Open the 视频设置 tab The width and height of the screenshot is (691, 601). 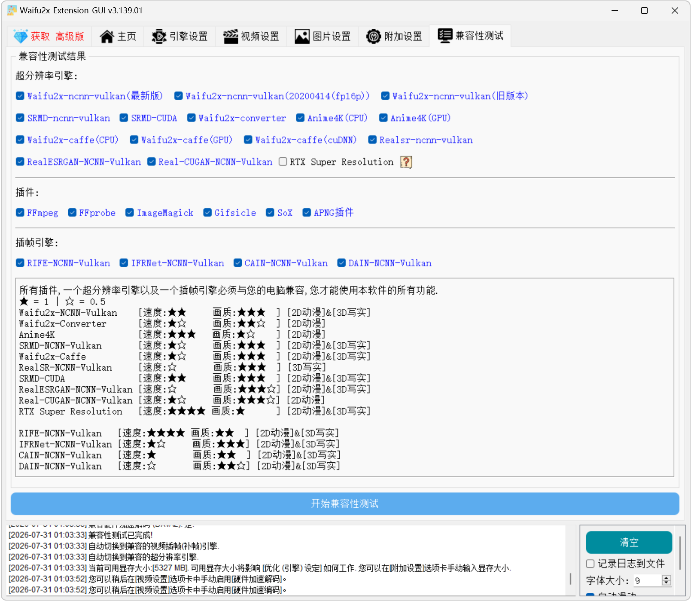(251, 37)
